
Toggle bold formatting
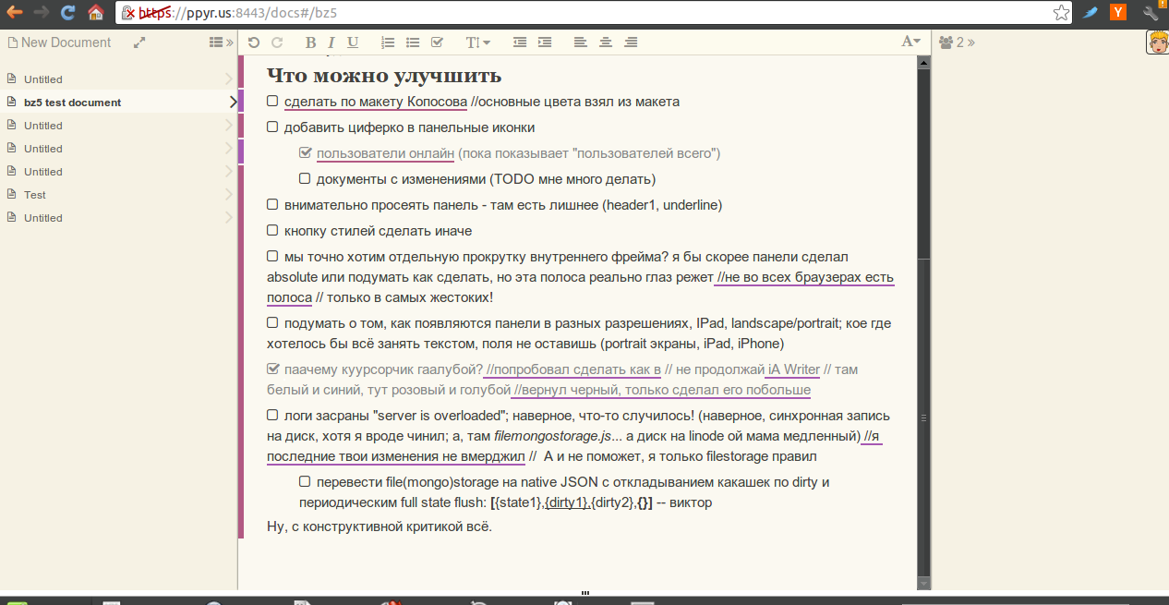click(x=310, y=42)
